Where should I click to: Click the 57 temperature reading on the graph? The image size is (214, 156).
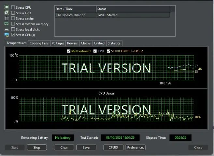[x=196, y=66]
